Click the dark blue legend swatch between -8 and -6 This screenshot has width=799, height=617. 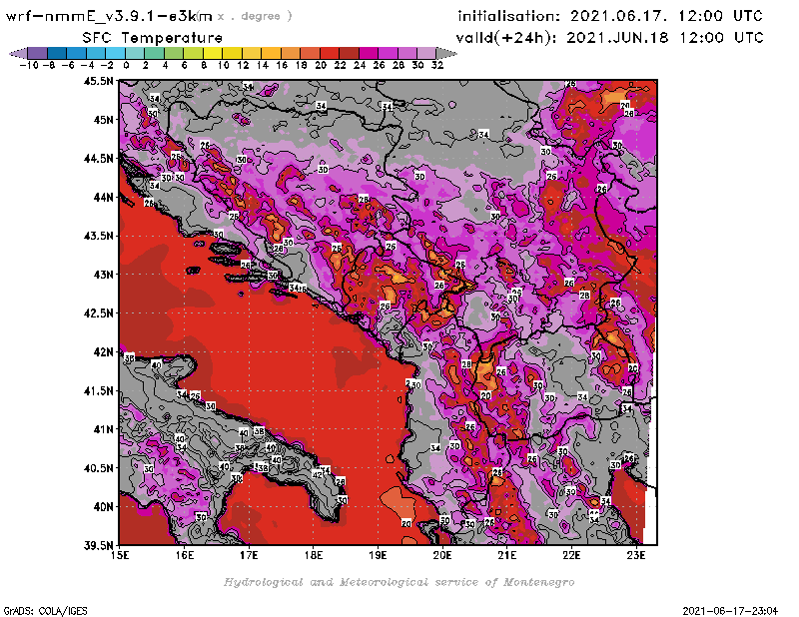click(x=57, y=53)
